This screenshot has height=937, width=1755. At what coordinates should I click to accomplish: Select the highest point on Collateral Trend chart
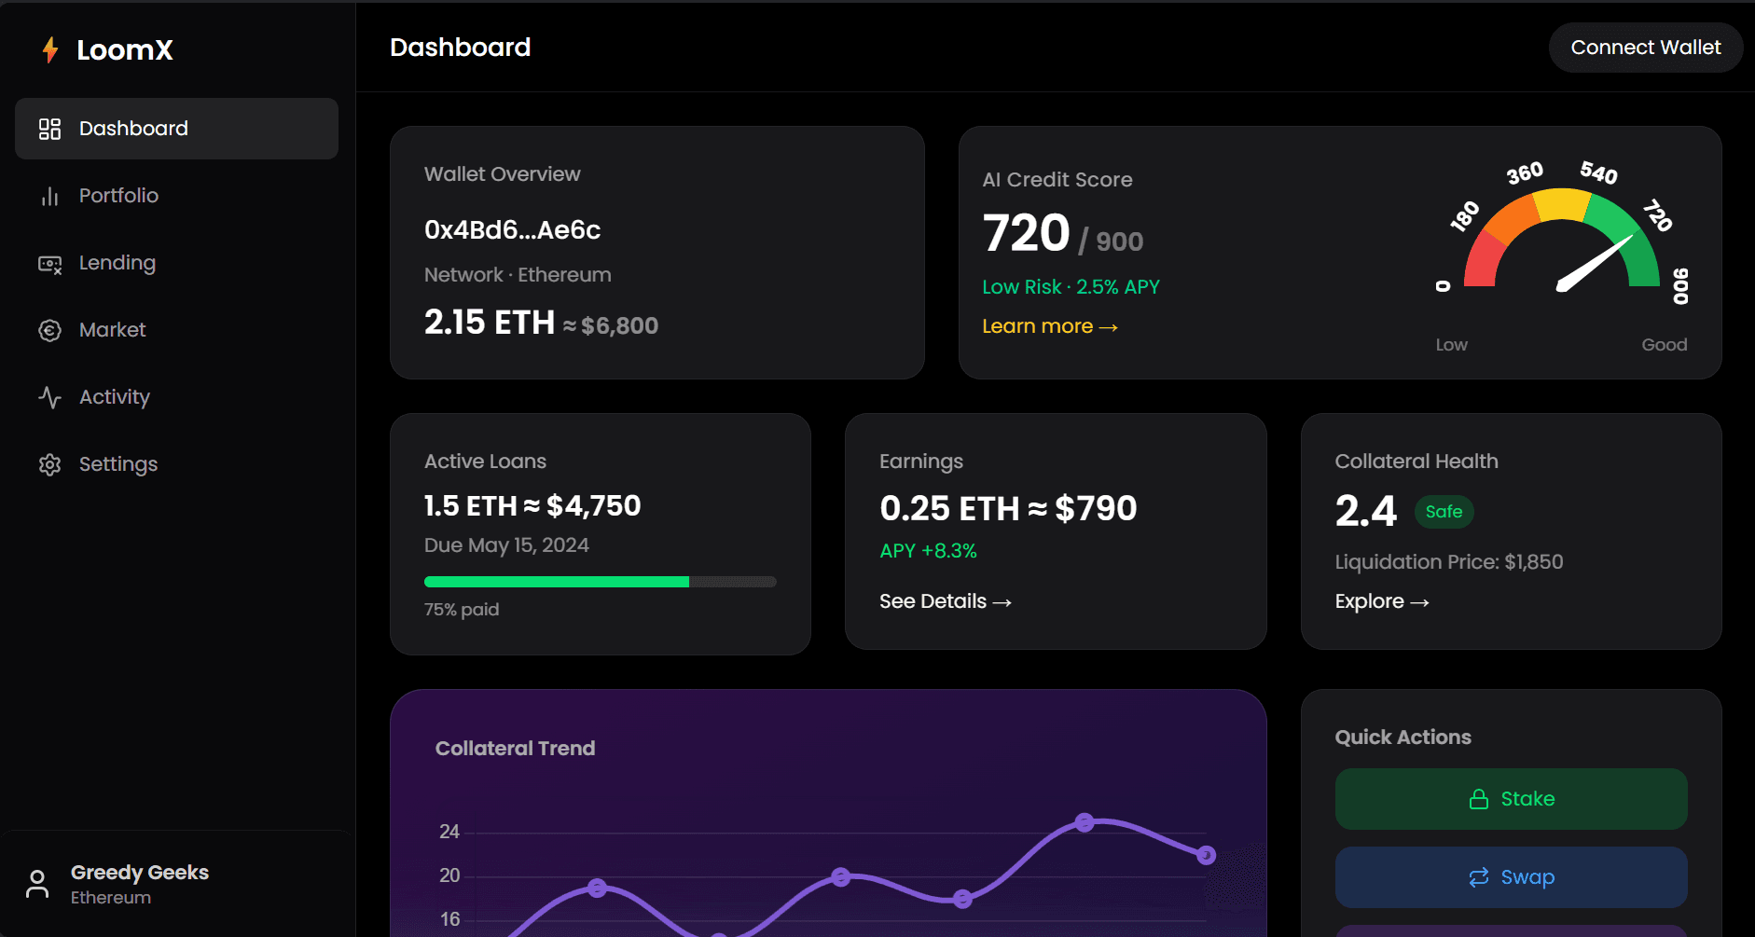pos(1085,822)
